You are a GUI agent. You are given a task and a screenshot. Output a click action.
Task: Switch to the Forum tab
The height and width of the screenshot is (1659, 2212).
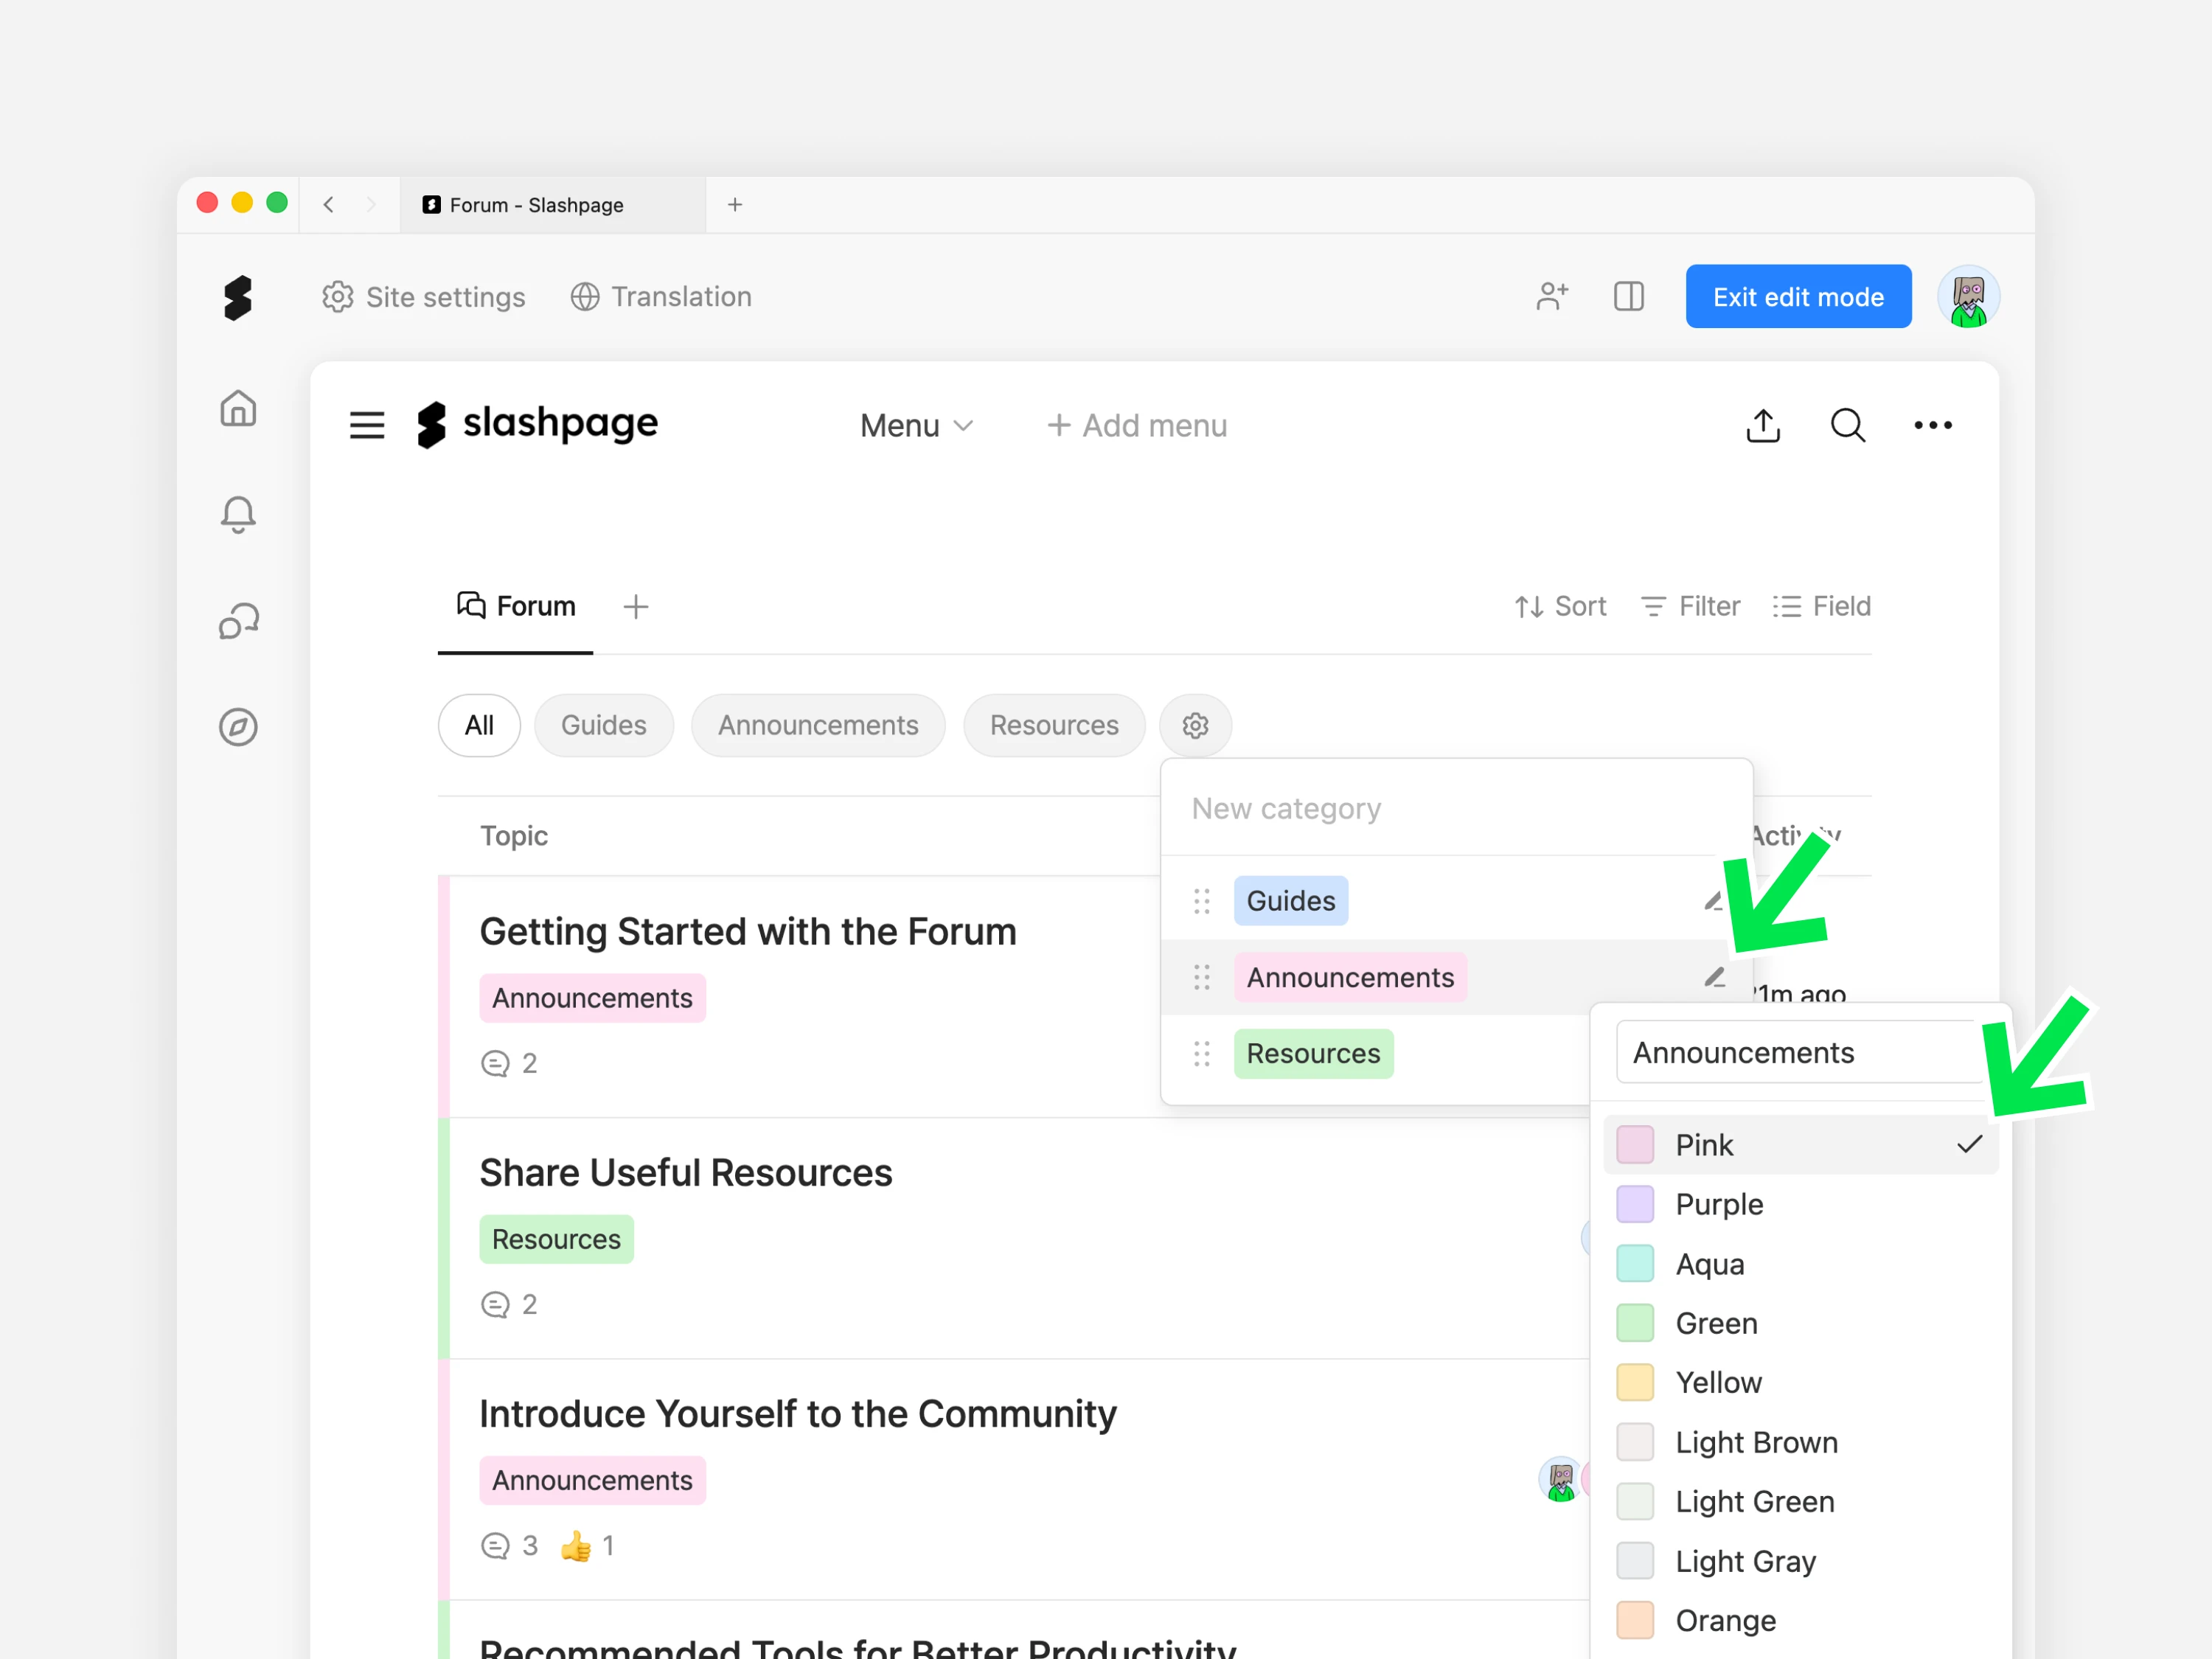click(x=517, y=606)
